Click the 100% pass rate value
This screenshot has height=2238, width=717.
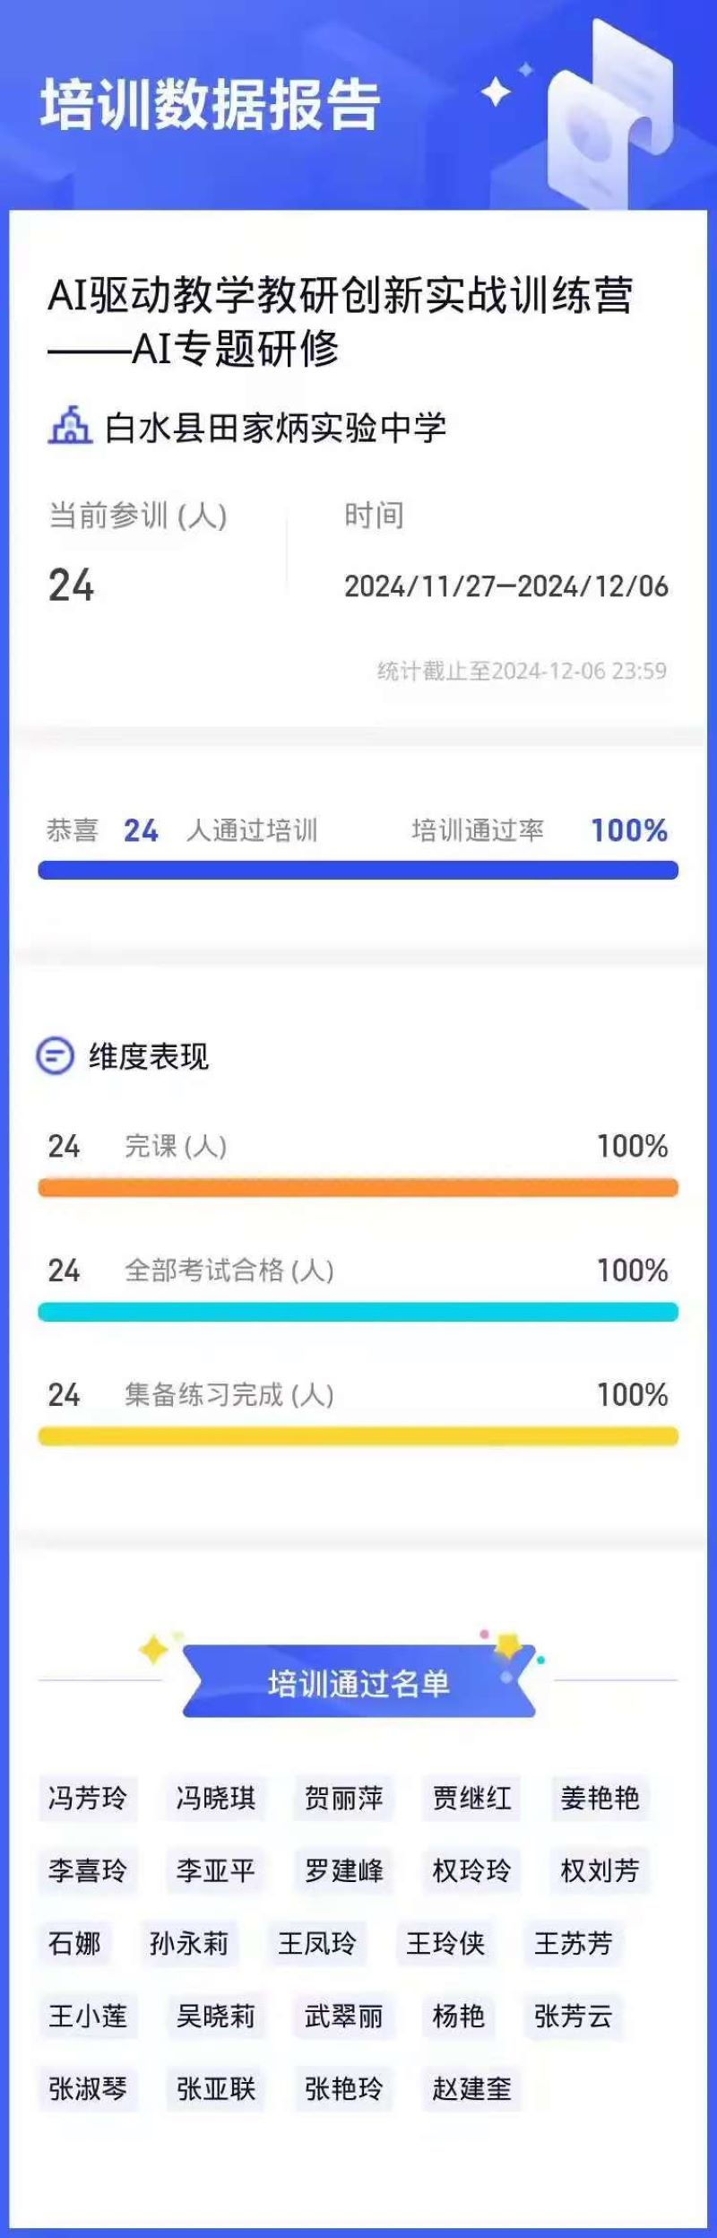[629, 830]
